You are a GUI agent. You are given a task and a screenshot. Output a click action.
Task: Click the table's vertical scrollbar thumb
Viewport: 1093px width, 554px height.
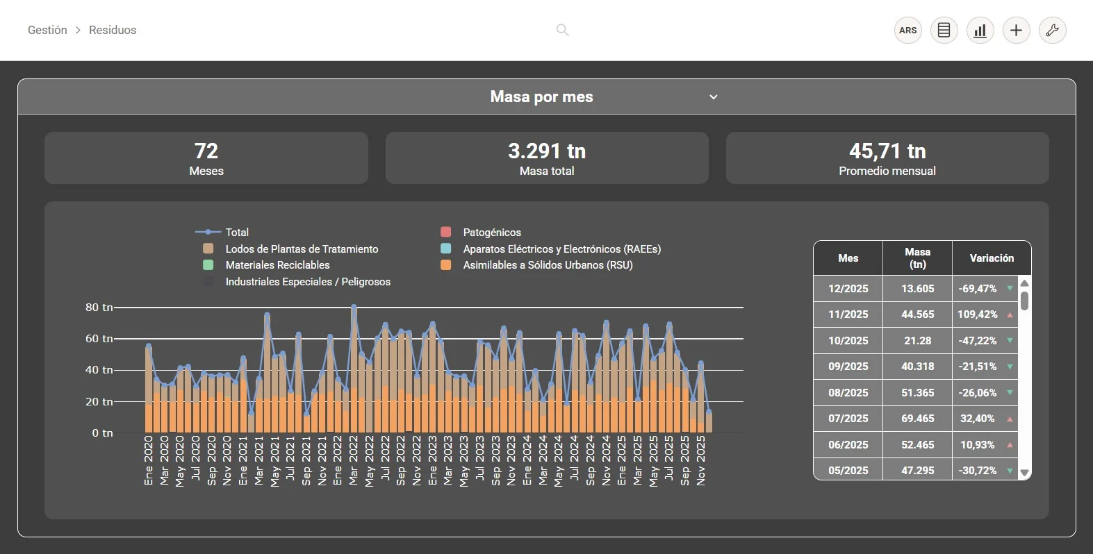pos(1024,301)
